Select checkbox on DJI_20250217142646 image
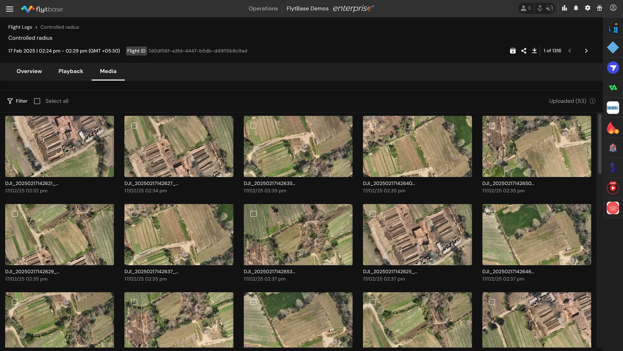 click(492, 214)
